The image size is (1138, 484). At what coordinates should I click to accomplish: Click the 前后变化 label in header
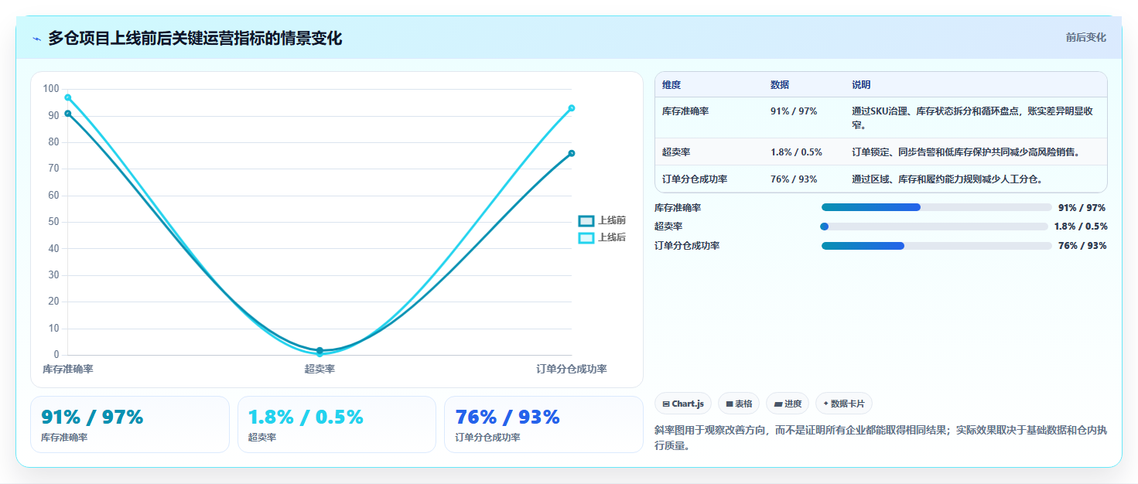(x=1085, y=37)
